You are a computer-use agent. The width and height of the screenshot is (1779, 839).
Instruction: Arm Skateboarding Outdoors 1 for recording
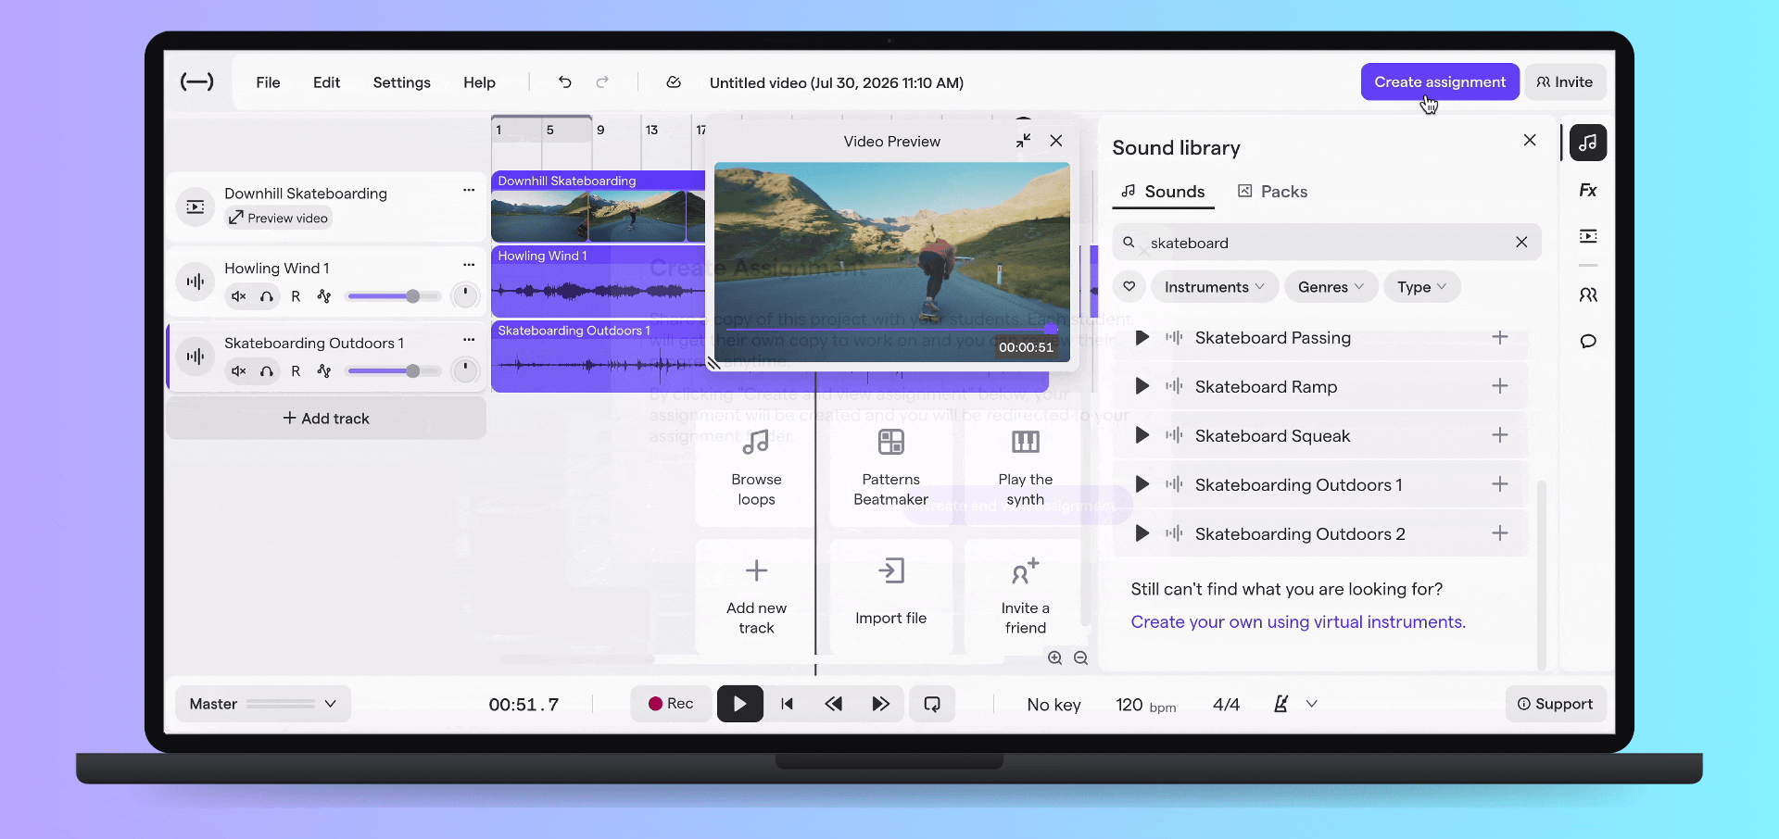pos(296,371)
